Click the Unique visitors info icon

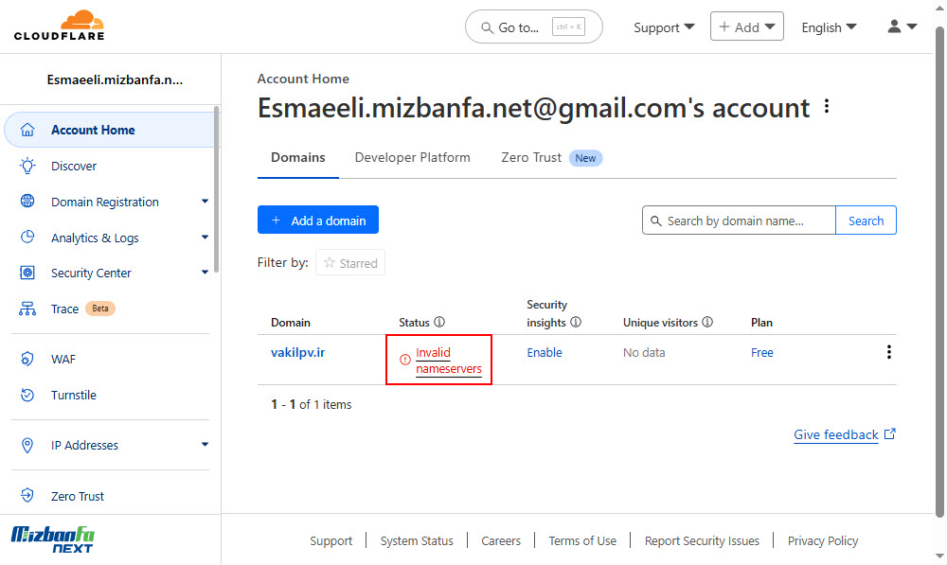pos(707,323)
